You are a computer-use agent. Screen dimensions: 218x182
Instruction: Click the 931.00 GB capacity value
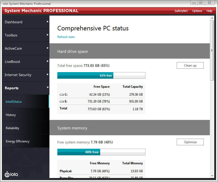(136, 101)
